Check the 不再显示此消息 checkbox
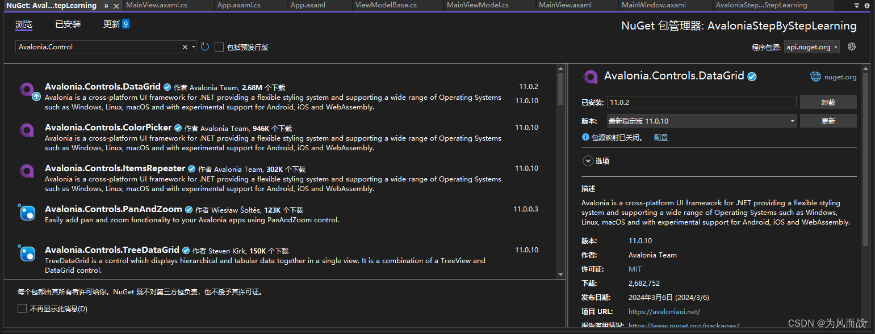 22,308
